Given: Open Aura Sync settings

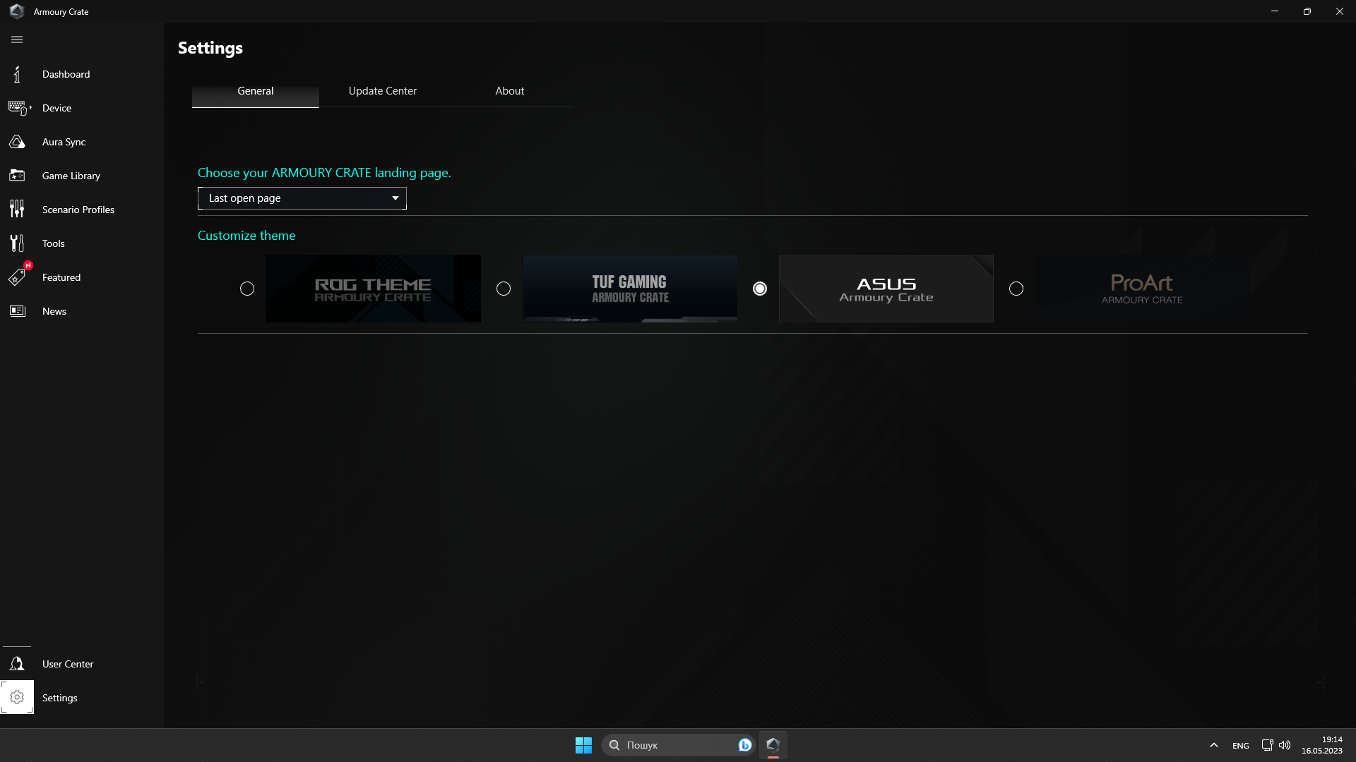Looking at the screenshot, I should click(64, 141).
